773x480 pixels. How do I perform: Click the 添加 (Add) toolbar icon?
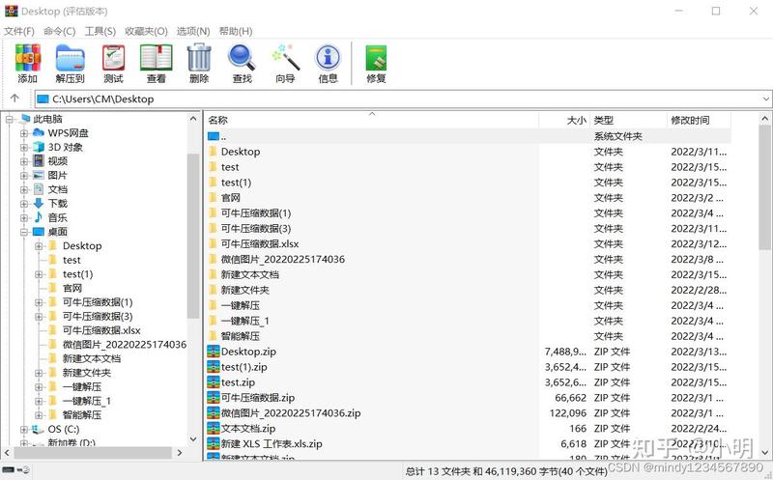coord(28,58)
